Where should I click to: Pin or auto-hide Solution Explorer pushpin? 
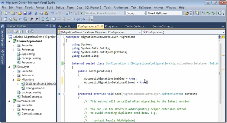point(50,26)
